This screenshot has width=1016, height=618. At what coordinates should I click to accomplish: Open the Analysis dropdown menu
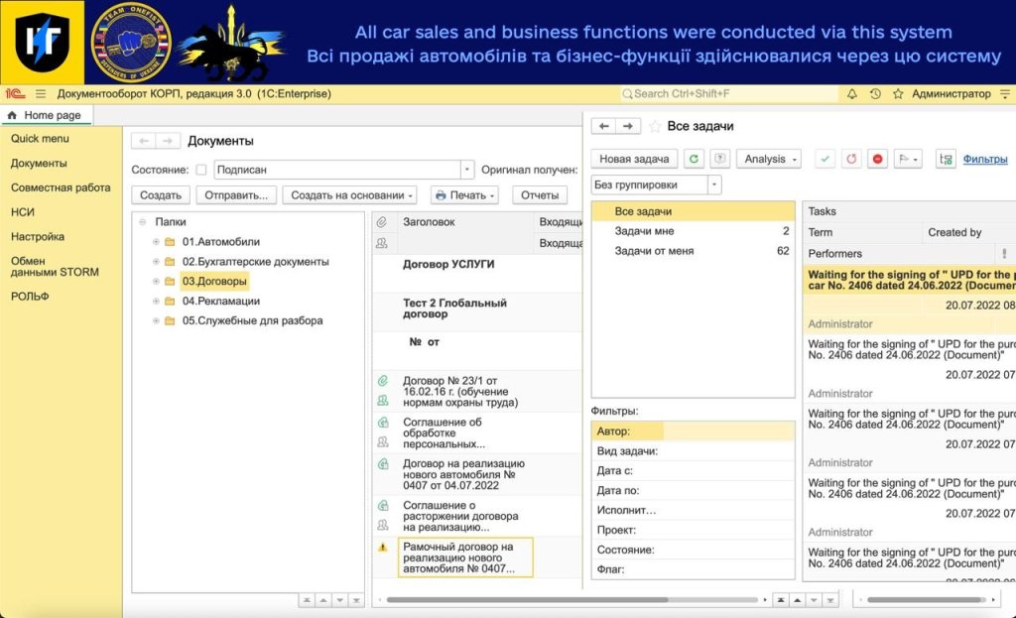pyautogui.click(x=769, y=159)
